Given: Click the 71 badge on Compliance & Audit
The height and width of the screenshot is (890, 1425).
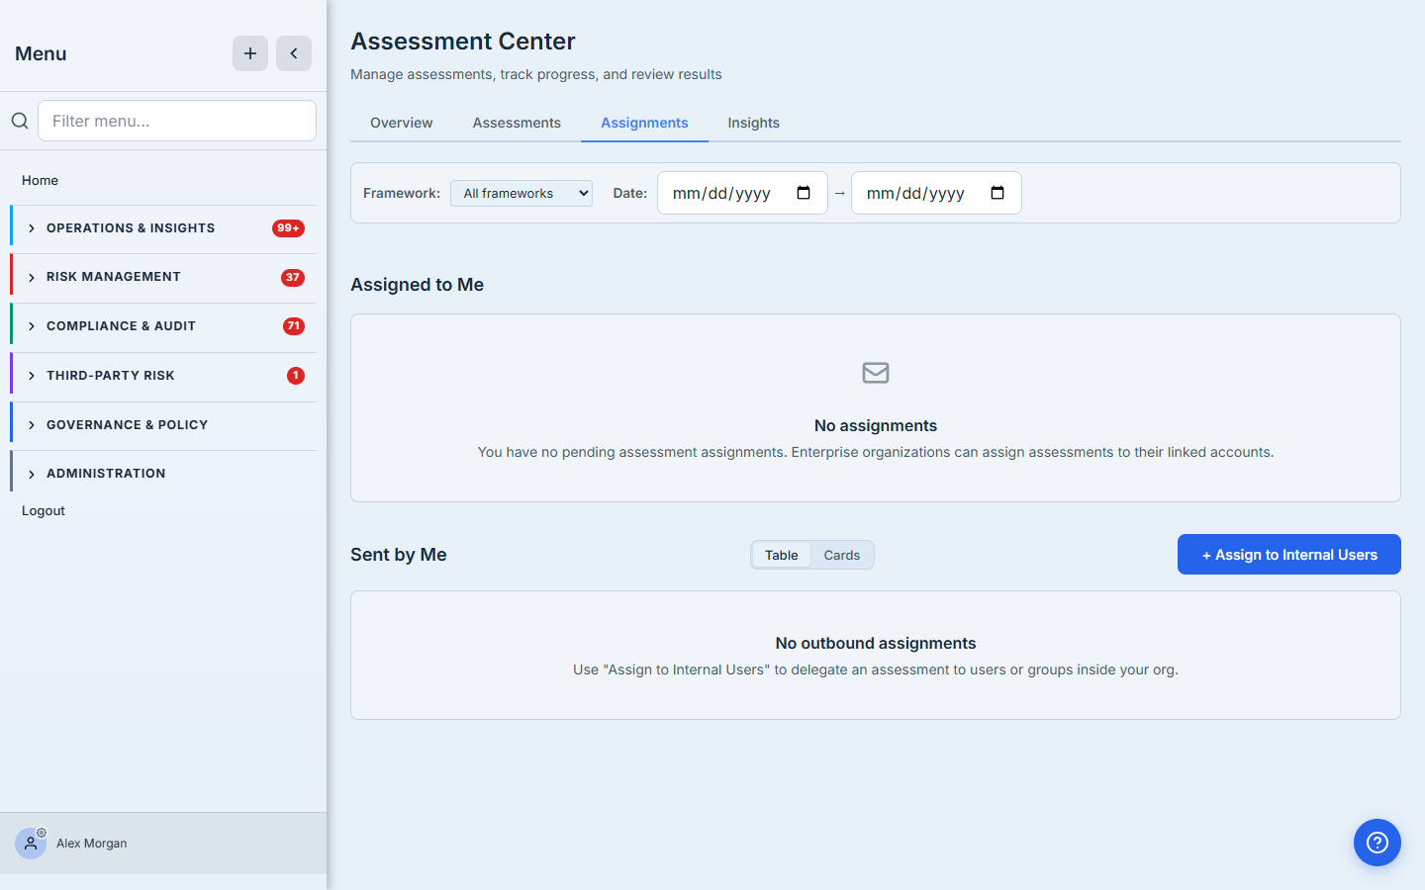Looking at the screenshot, I should tap(294, 326).
